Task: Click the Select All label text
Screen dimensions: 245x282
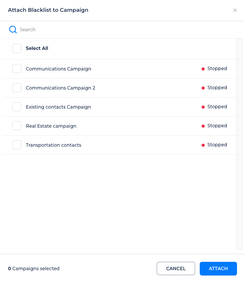Action: 37,48
